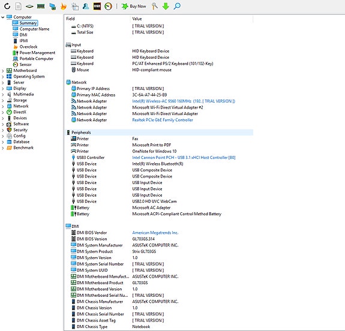Expand the Operating System tree node
Viewport: 345px width, 331px height.
[x=2, y=77]
